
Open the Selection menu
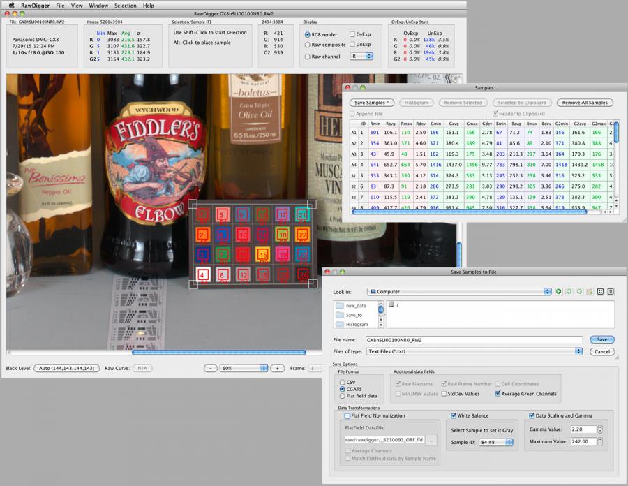[125, 5]
